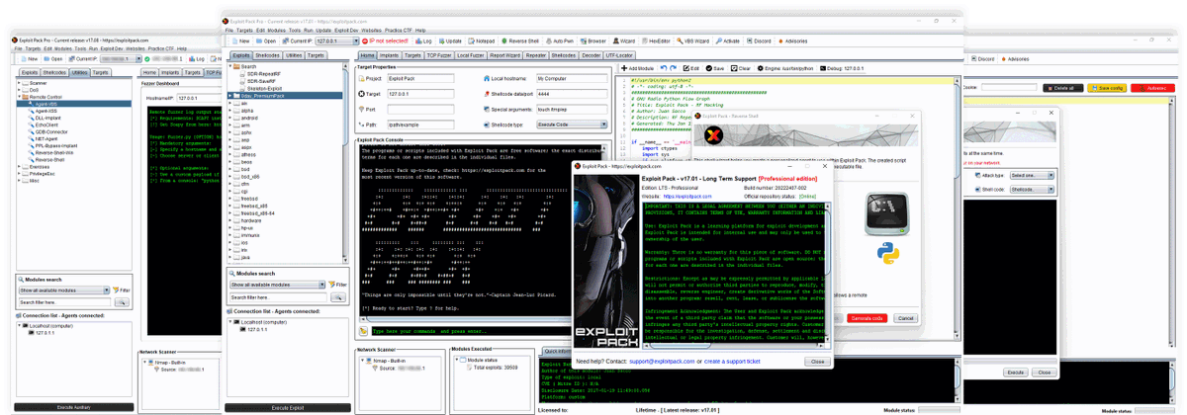Click New in the center window toolbar

click(x=240, y=41)
